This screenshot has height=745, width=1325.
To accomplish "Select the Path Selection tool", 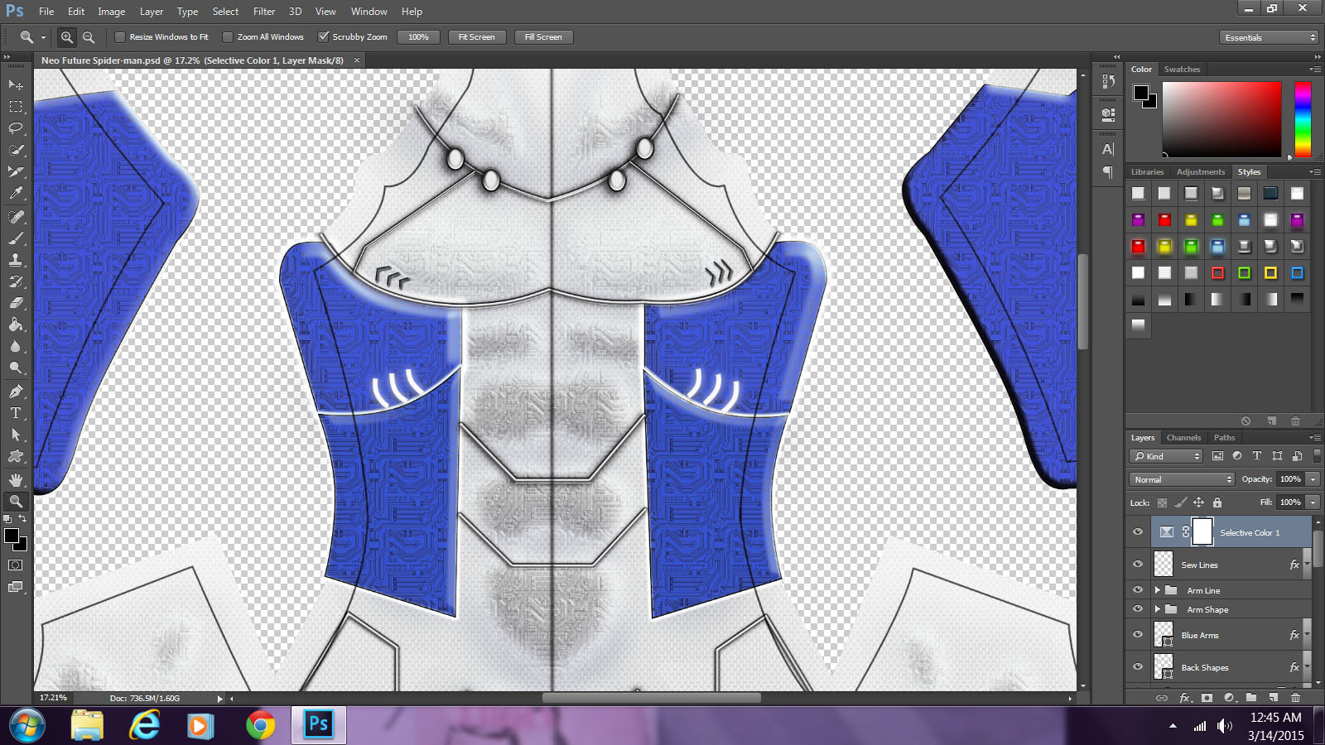I will (16, 434).
